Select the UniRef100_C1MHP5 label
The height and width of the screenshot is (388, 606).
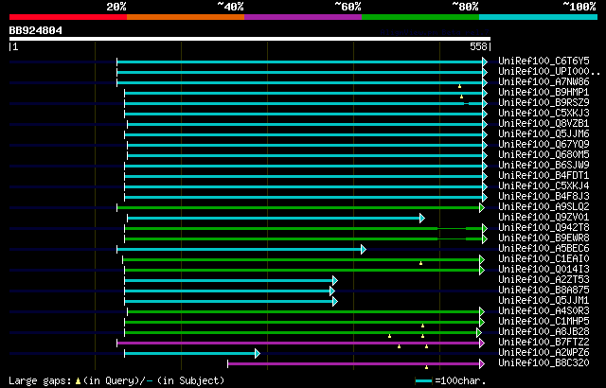(544, 322)
